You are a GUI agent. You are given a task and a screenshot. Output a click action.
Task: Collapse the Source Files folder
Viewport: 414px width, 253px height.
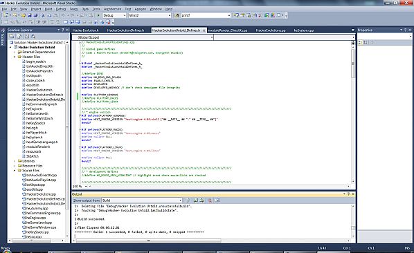(15, 171)
